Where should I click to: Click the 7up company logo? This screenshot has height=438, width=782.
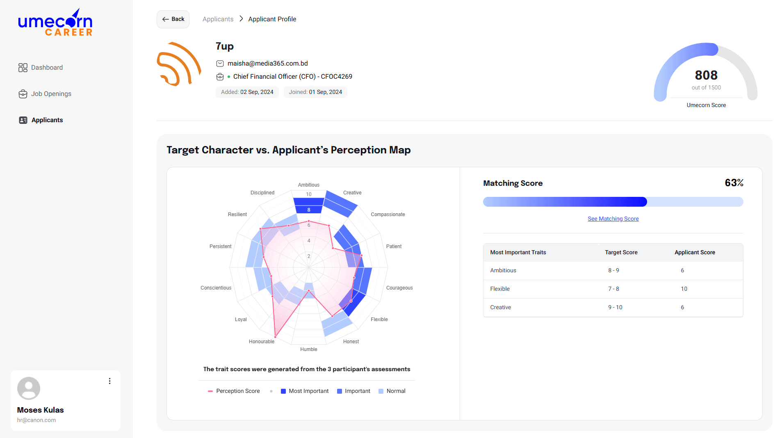[179, 64]
